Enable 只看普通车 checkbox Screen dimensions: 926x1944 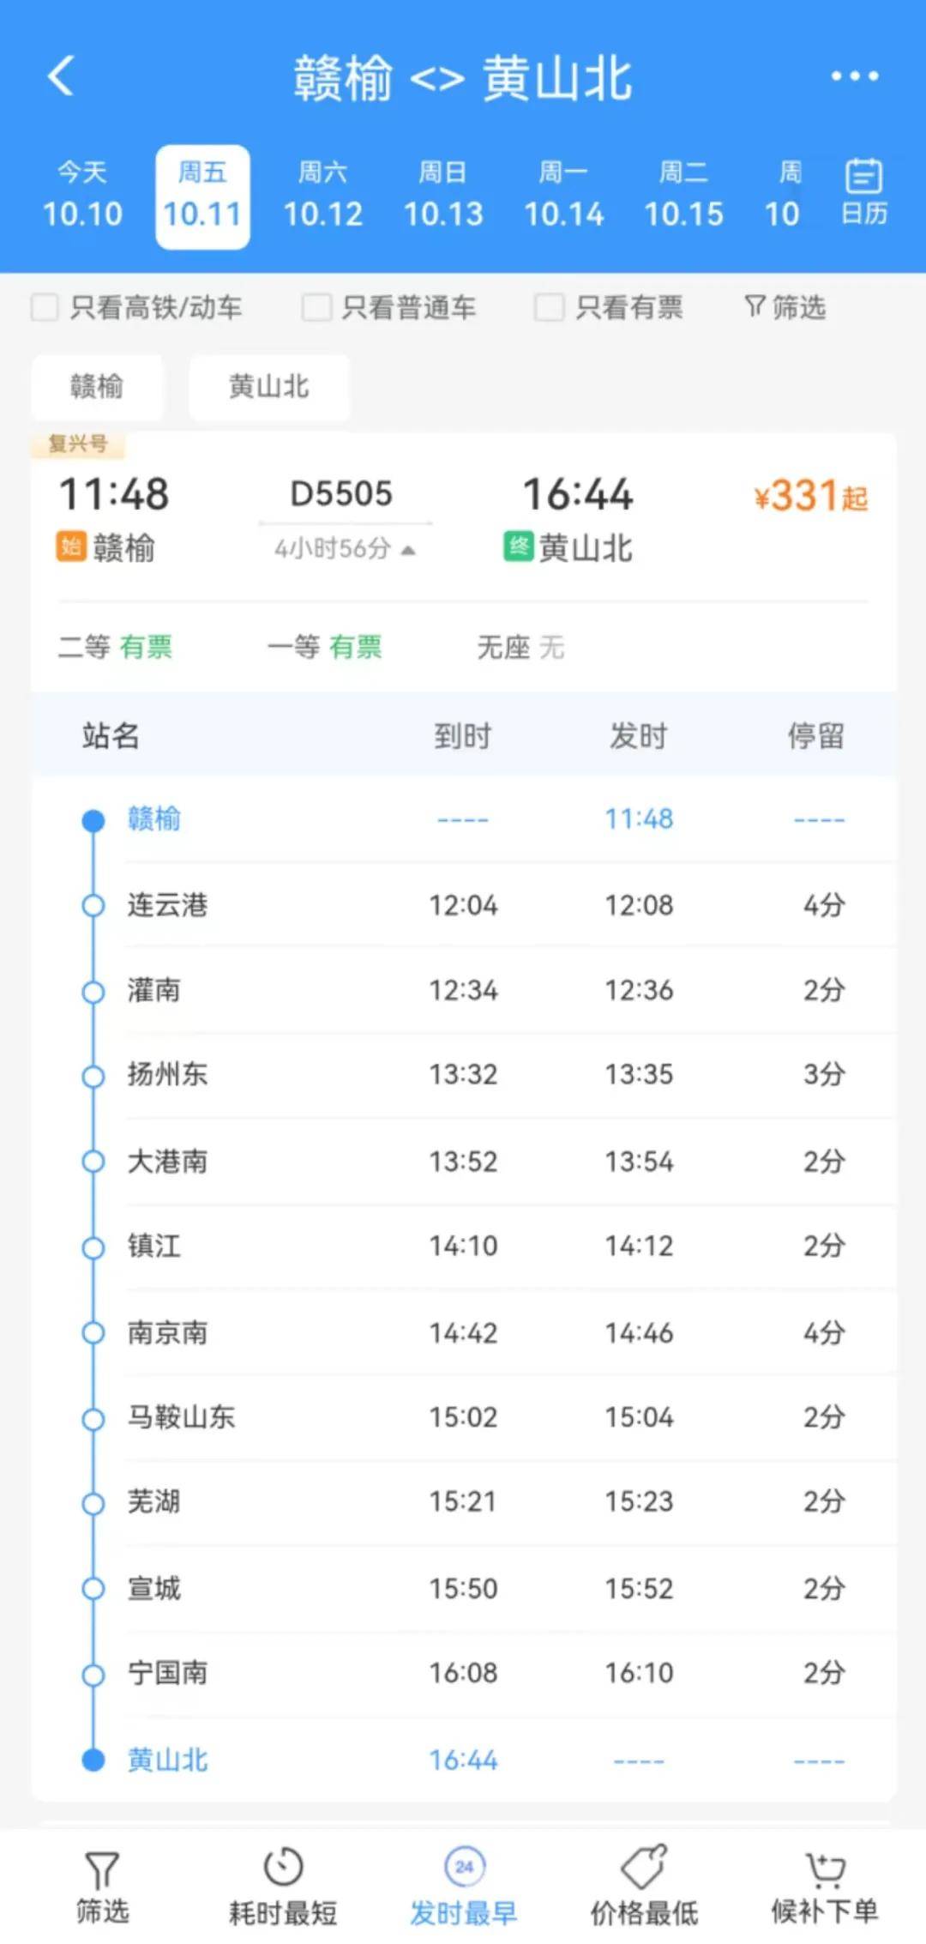(316, 307)
